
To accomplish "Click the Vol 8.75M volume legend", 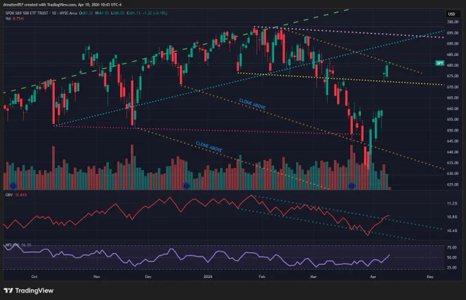I will pyautogui.click(x=14, y=18).
